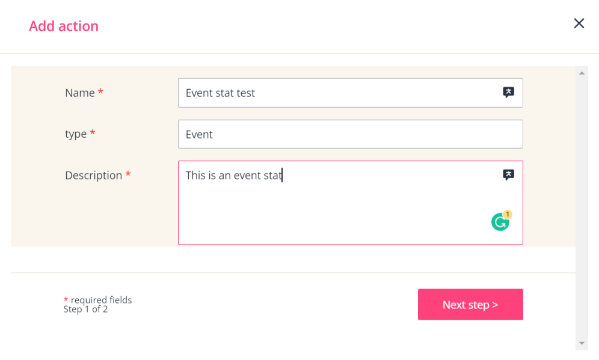Close the Add action dialog
Viewport: 599px width, 360px height.
pyautogui.click(x=579, y=23)
